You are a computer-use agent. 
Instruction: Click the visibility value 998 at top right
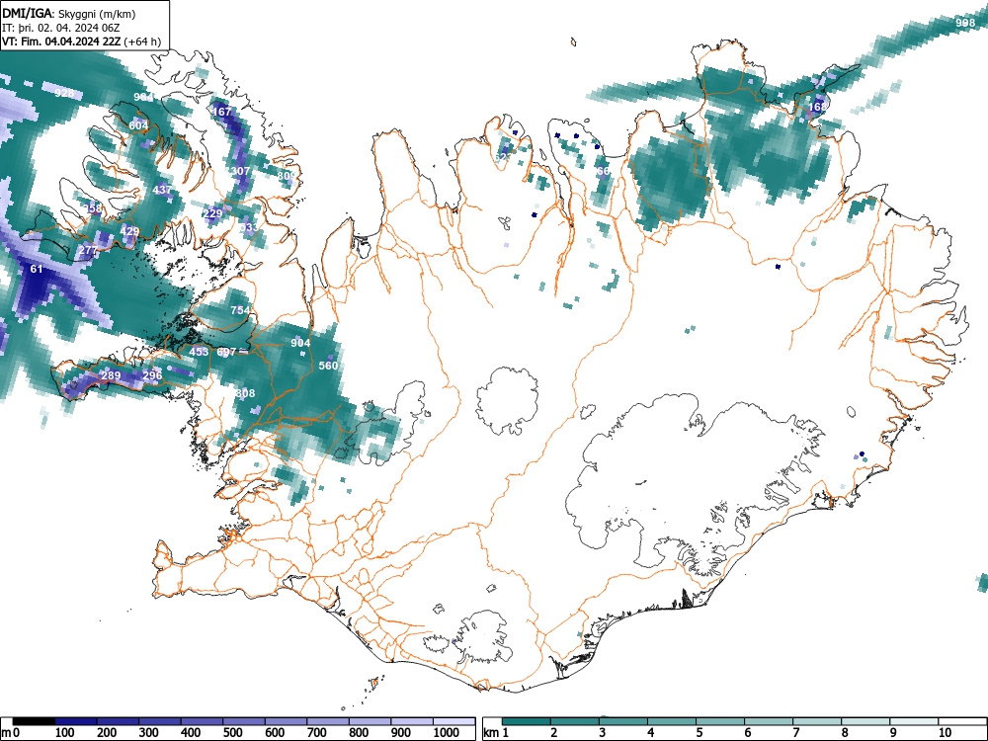pos(965,23)
